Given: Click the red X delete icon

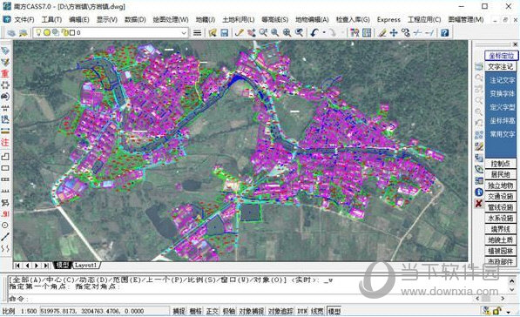Looking at the screenshot, I should click(x=478, y=203).
